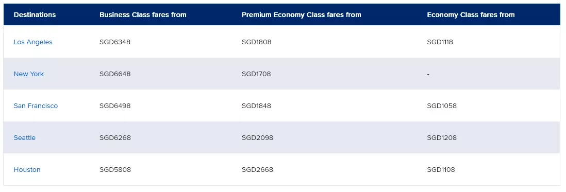The width and height of the screenshot is (566, 192).
Task: Open the Seattle destination link
Action: tap(25, 137)
